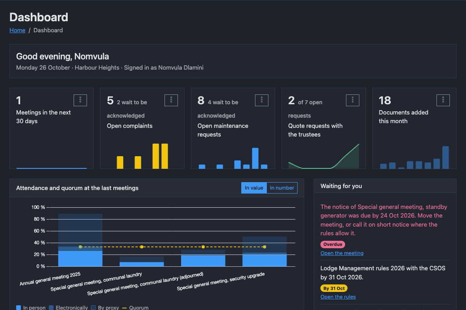Open options menu on Open complaints card

click(x=171, y=100)
